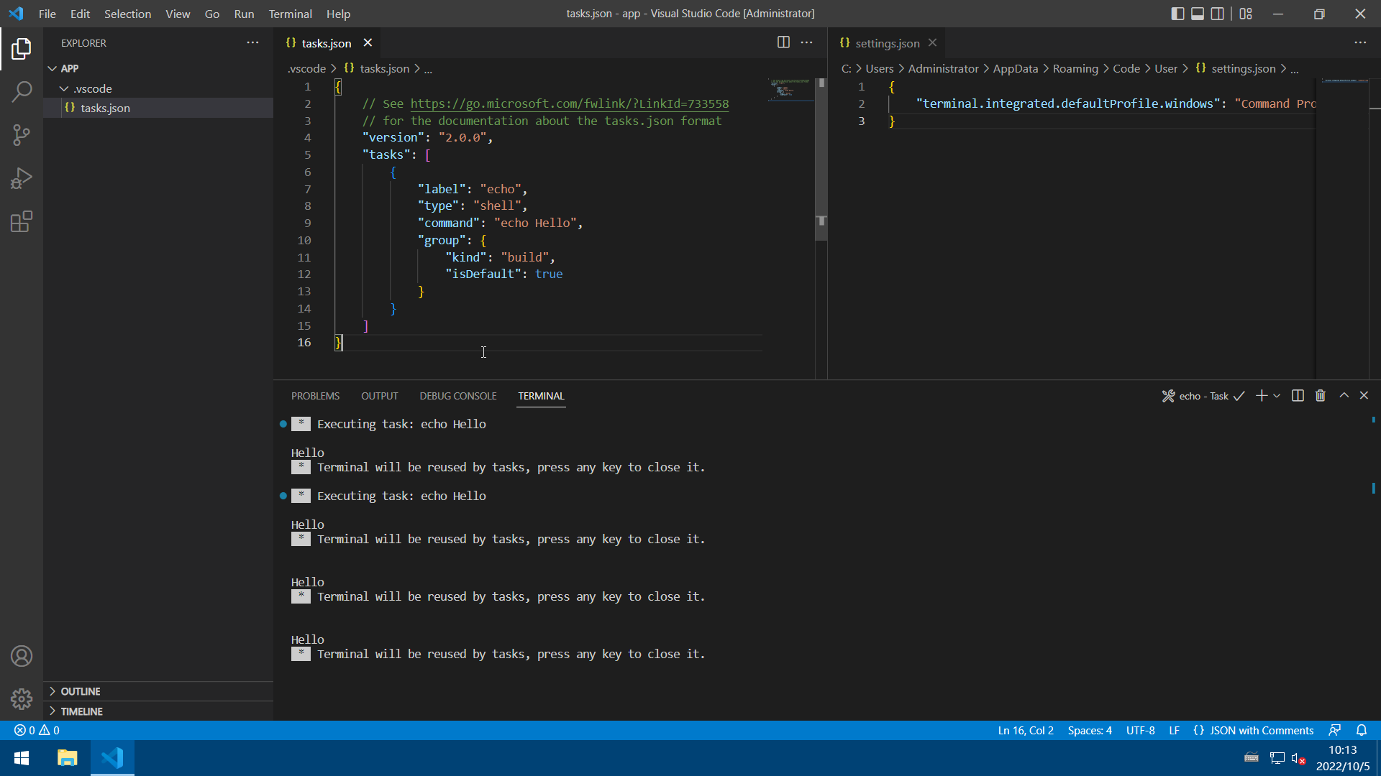The image size is (1381, 776).
Task: Create a new terminal with plus icon
Action: click(1261, 396)
